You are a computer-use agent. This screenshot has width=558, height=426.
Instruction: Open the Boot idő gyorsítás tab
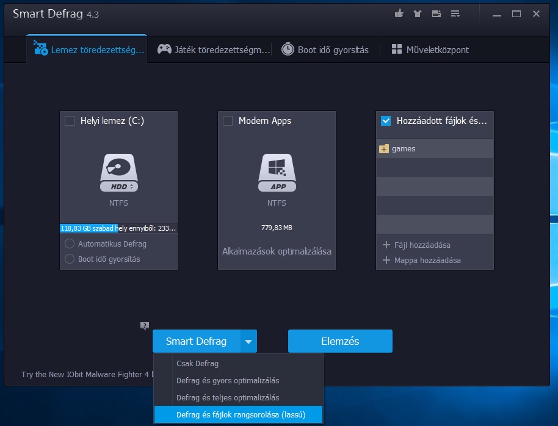coord(325,49)
